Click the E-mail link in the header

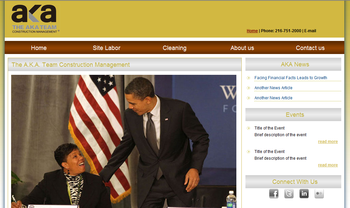point(310,31)
